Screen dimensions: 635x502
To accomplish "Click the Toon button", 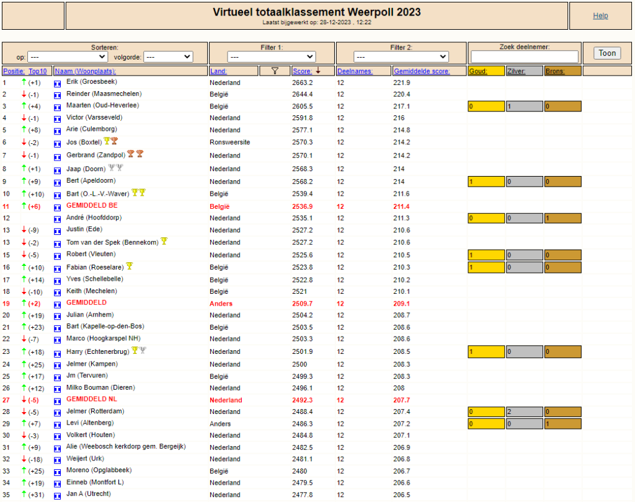I will pyautogui.click(x=607, y=53).
